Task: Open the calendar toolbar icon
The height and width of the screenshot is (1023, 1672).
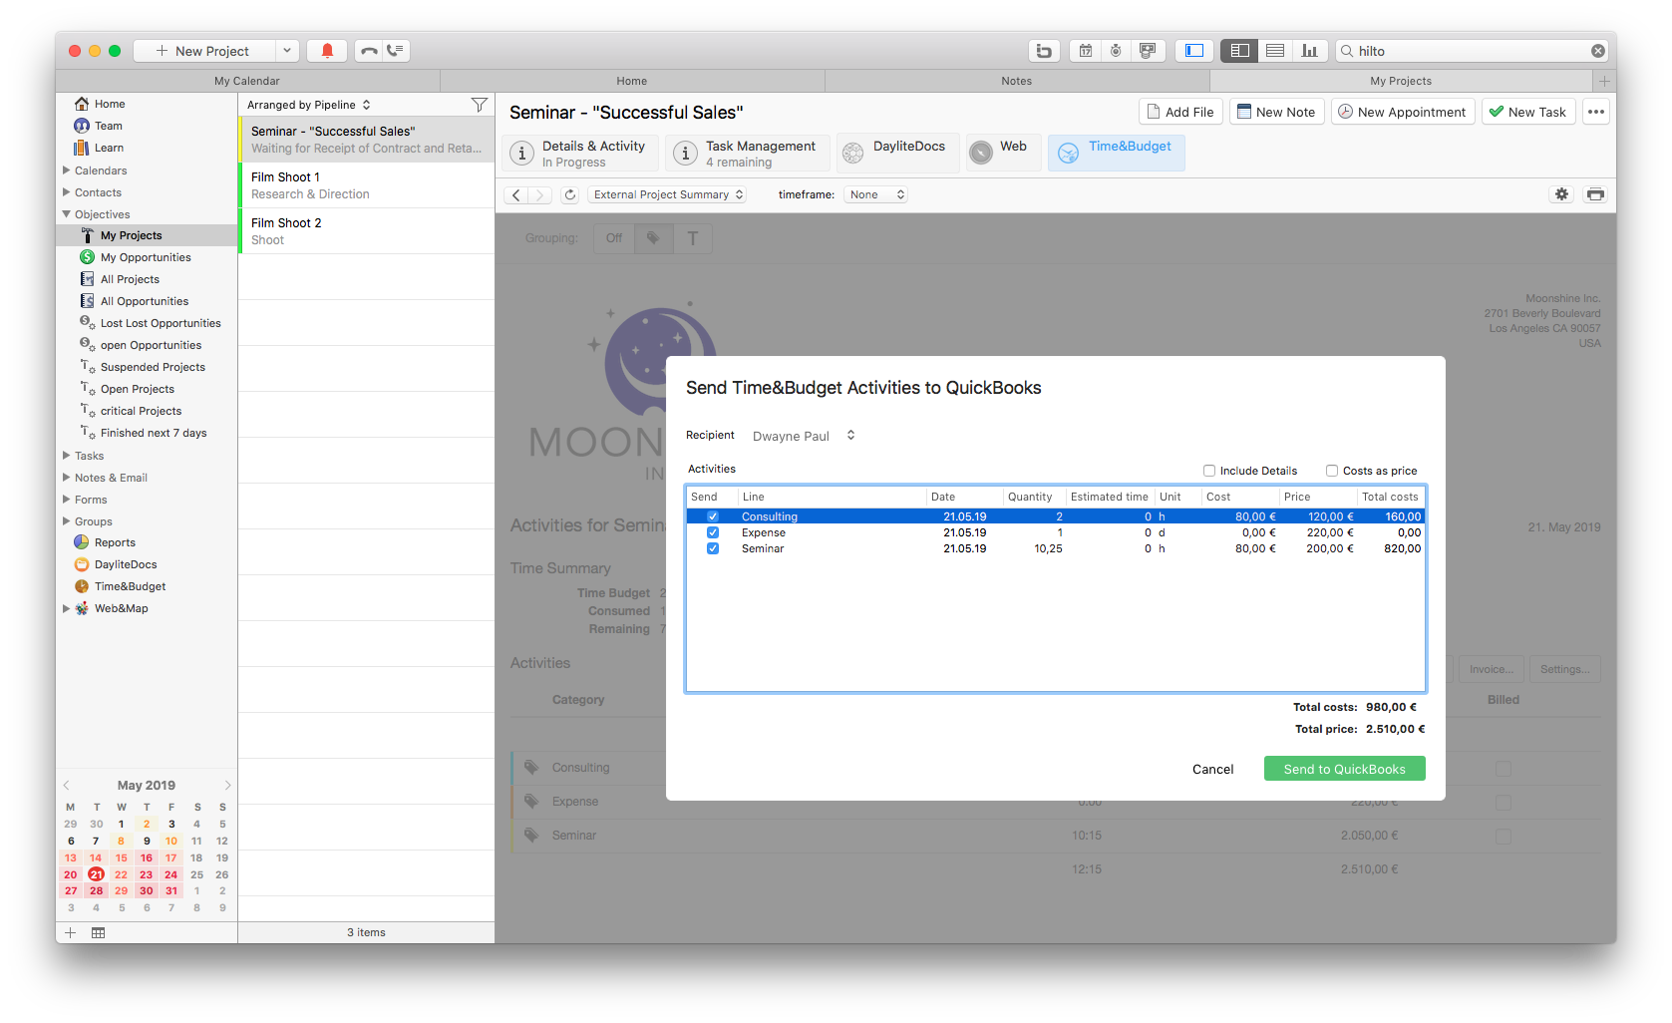Action: pyautogui.click(x=1086, y=51)
